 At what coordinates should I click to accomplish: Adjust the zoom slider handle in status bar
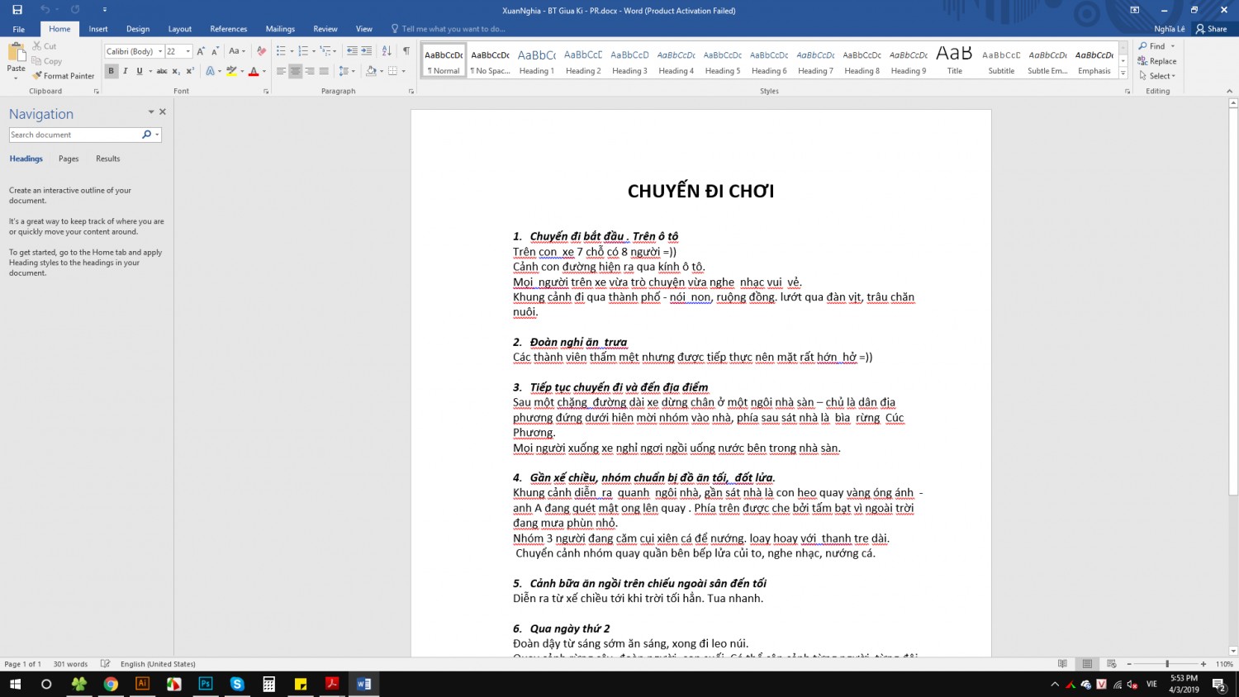[x=1167, y=664]
